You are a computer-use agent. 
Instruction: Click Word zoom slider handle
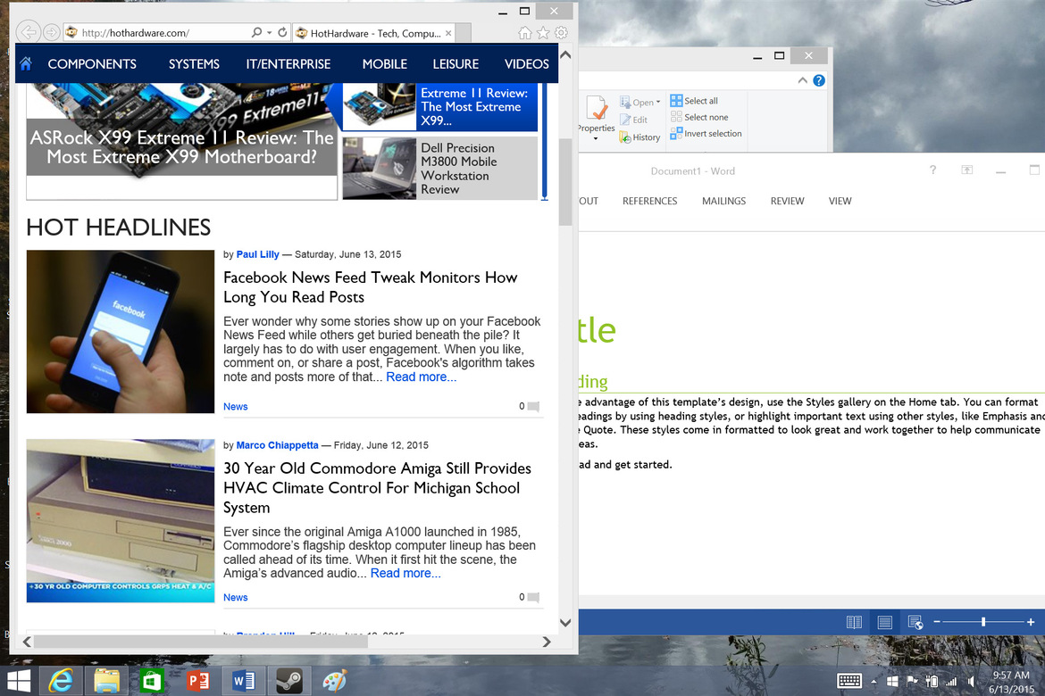983,622
